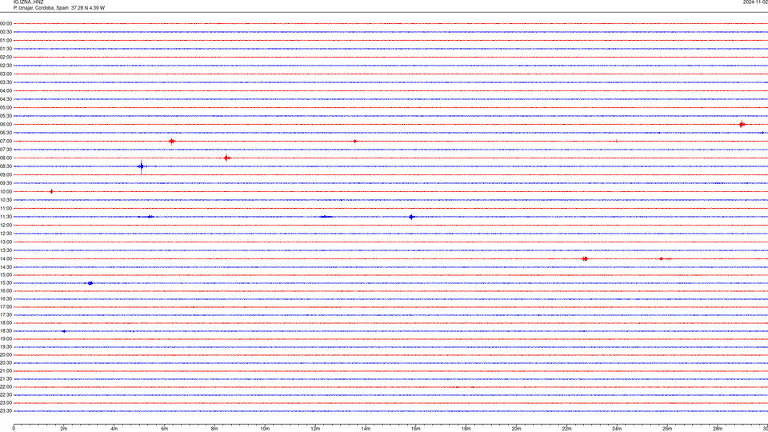
Task: Select the 02:00 trace time label
Action: (x=6, y=58)
